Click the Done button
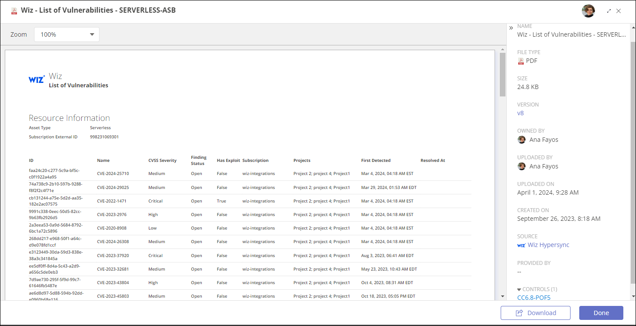 [x=601, y=313]
